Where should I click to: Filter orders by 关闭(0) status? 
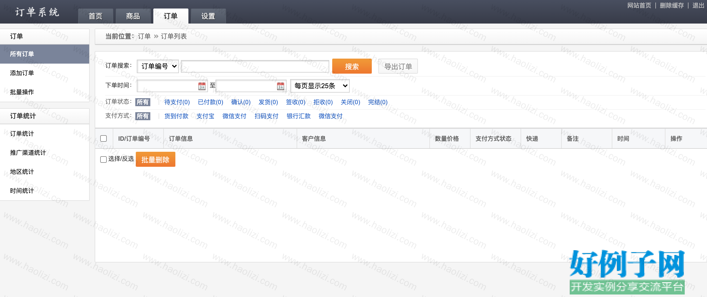point(350,102)
